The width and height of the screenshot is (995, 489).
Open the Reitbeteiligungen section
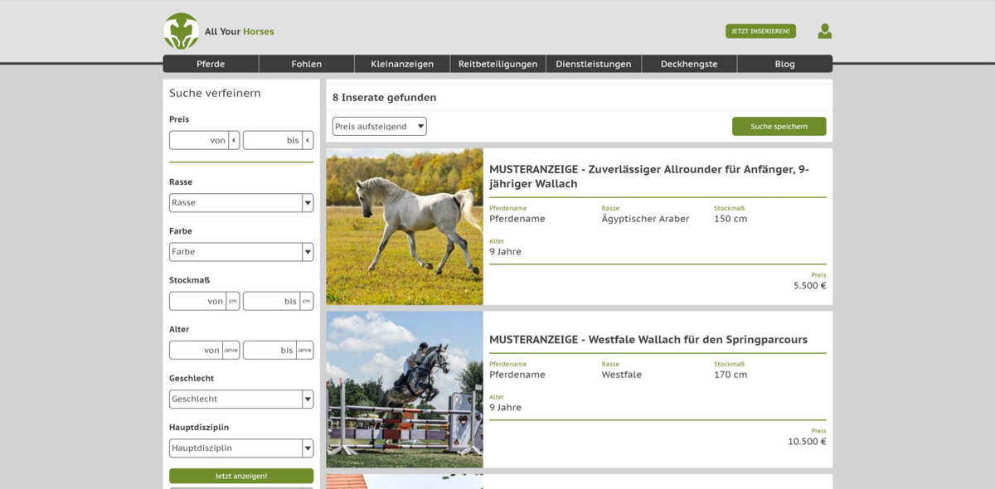(x=498, y=64)
